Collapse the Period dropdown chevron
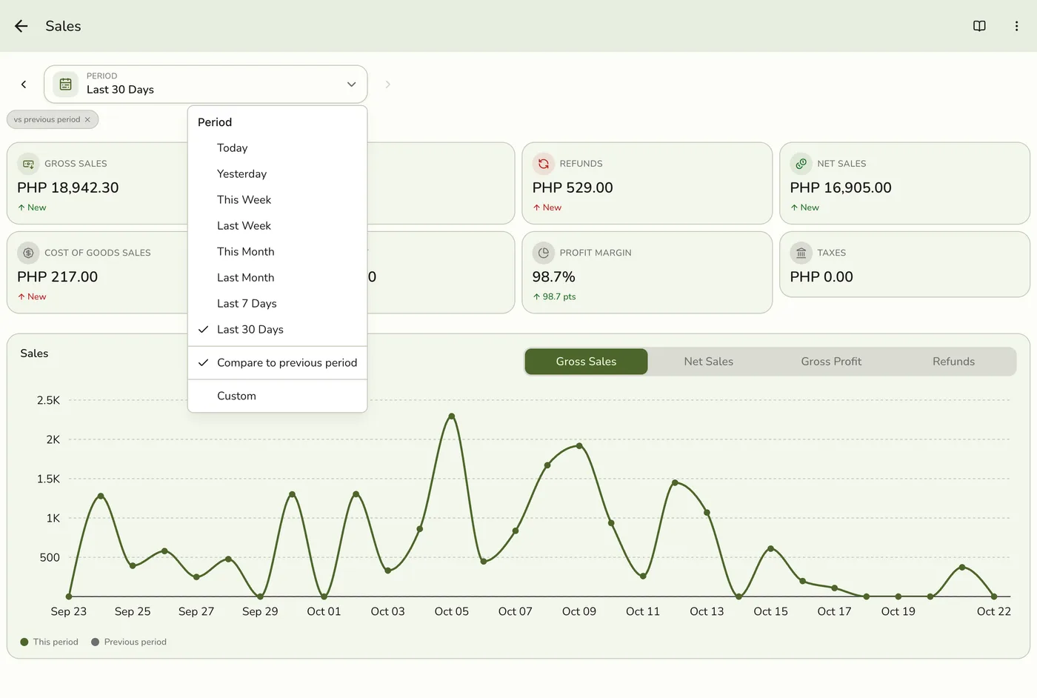The height and width of the screenshot is (698, 1037). click(x=352, y=84)
